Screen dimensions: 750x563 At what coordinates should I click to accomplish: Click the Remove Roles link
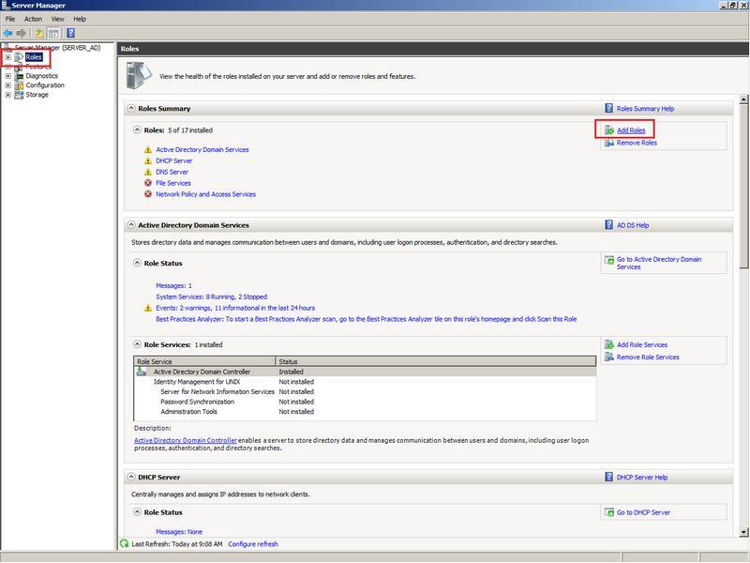pyautogui.click(x=637, y=143)
